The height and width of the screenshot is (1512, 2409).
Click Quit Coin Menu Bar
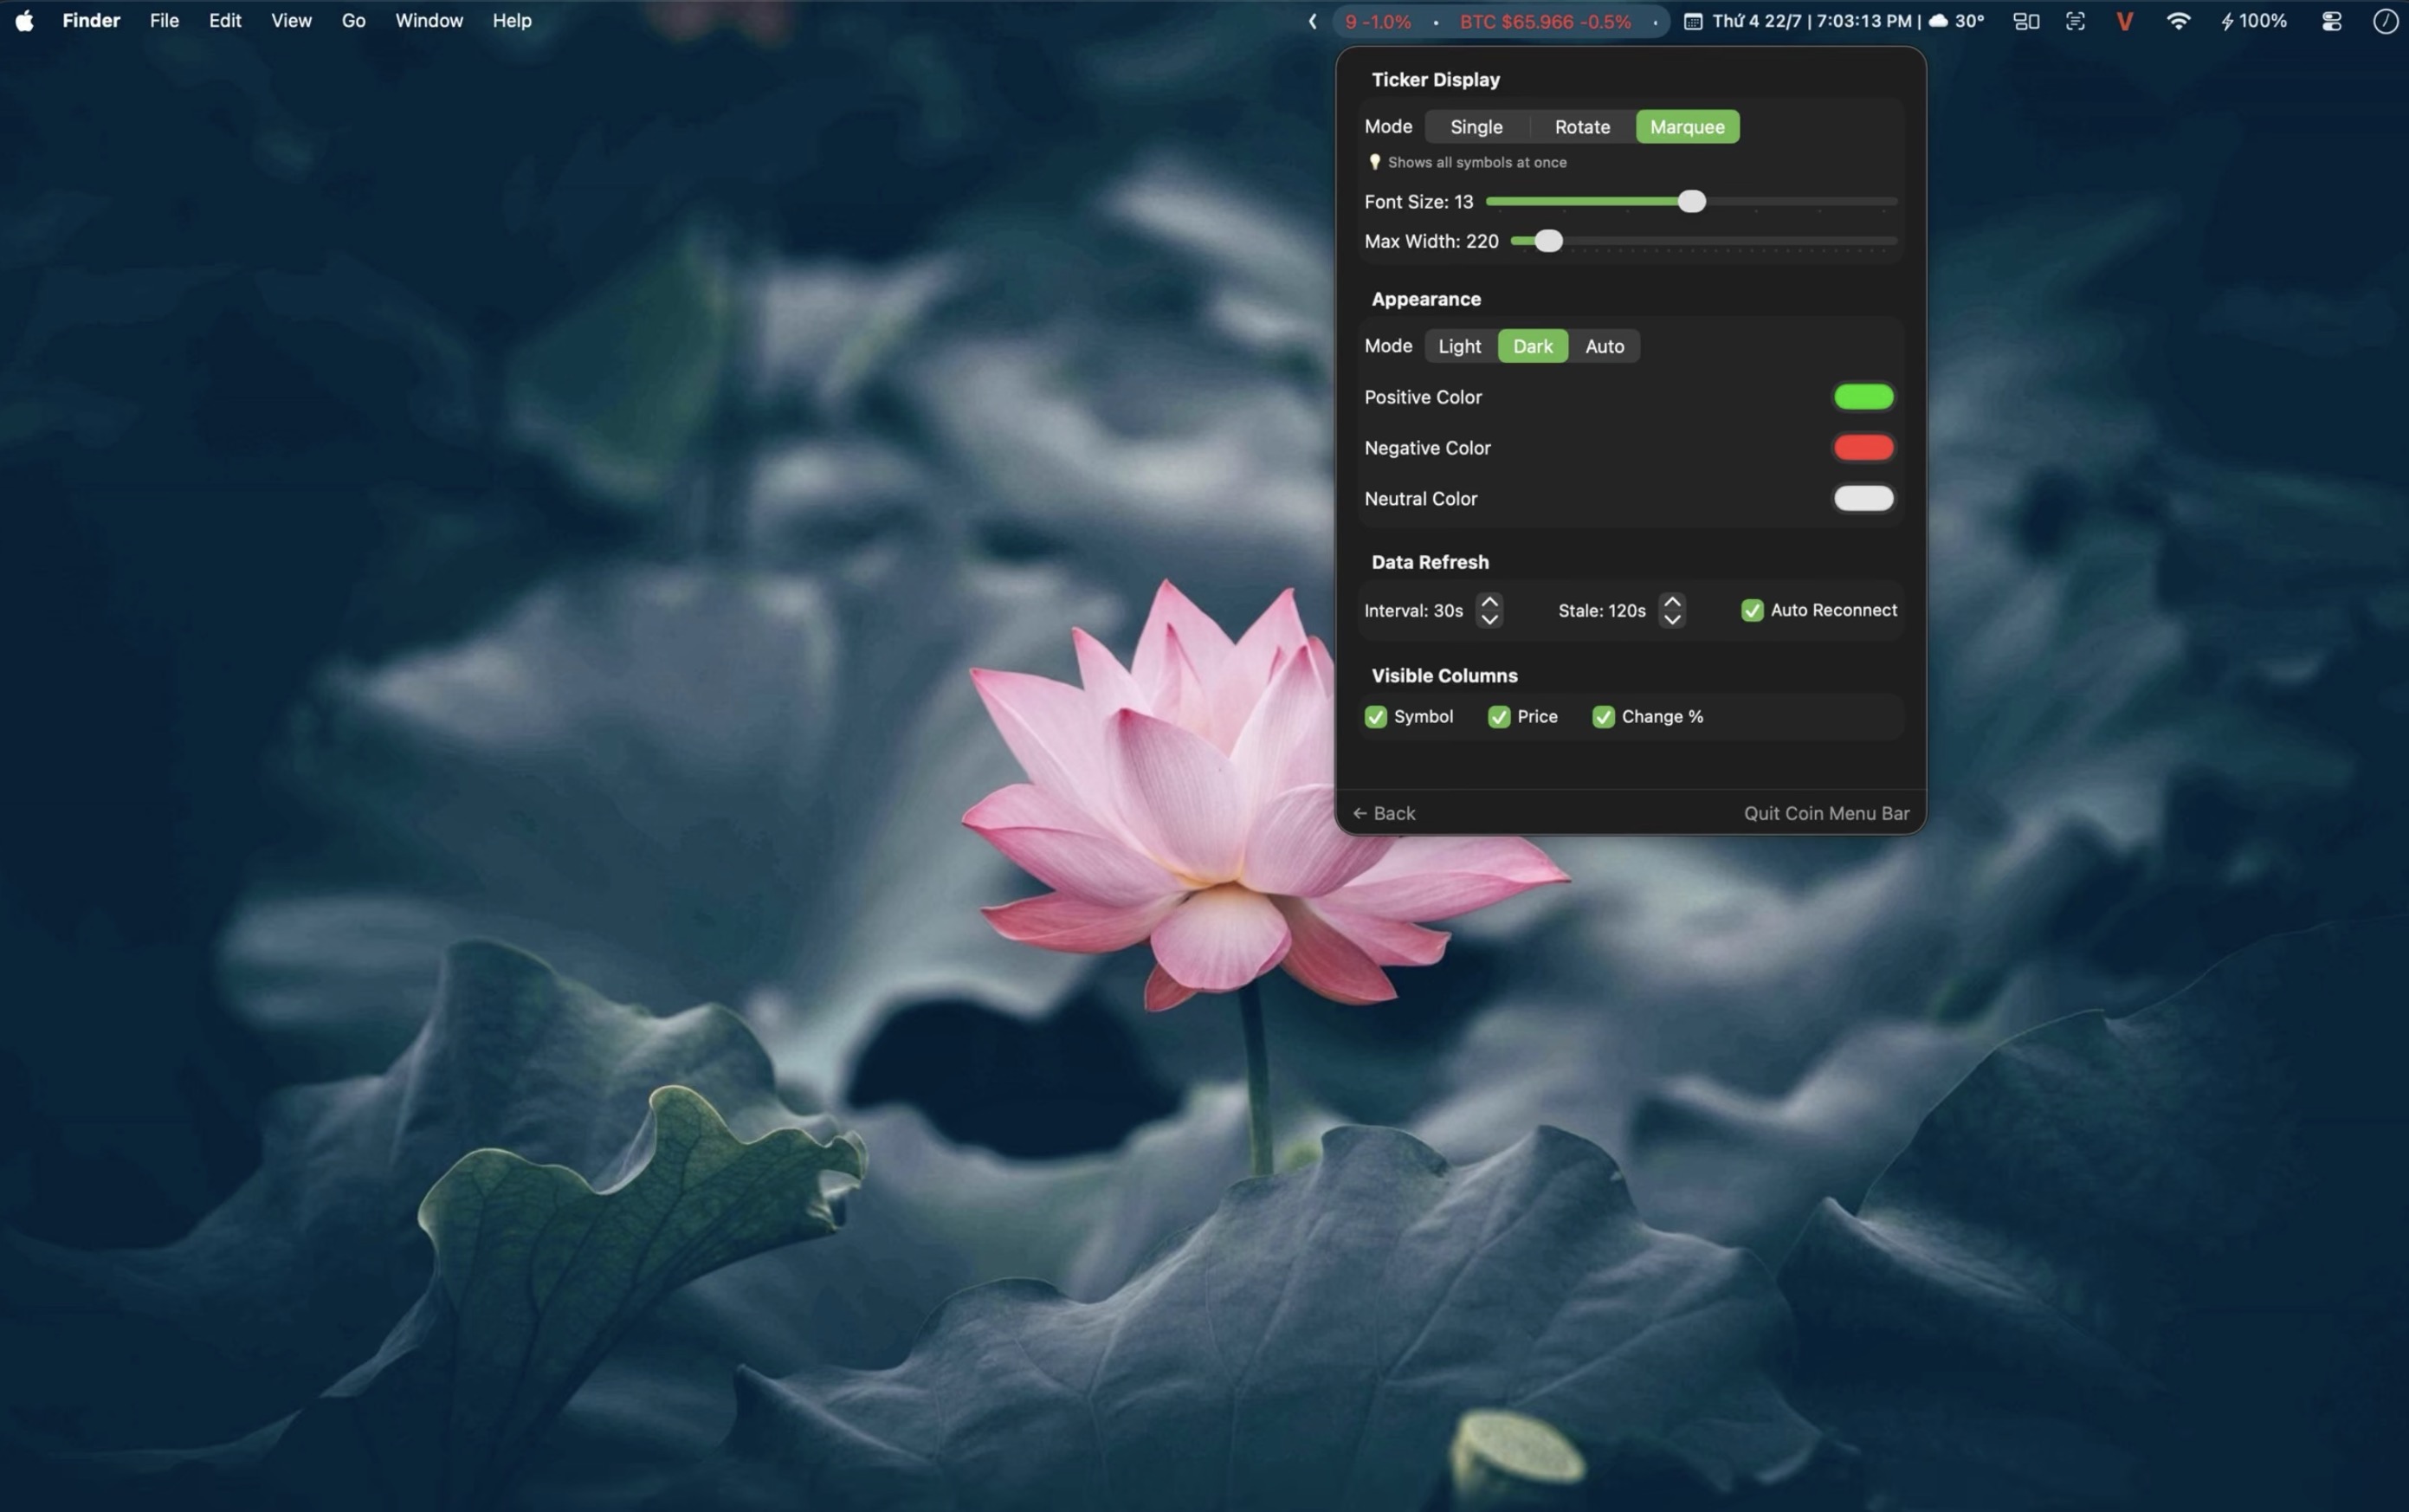(x=1826, y=814)
